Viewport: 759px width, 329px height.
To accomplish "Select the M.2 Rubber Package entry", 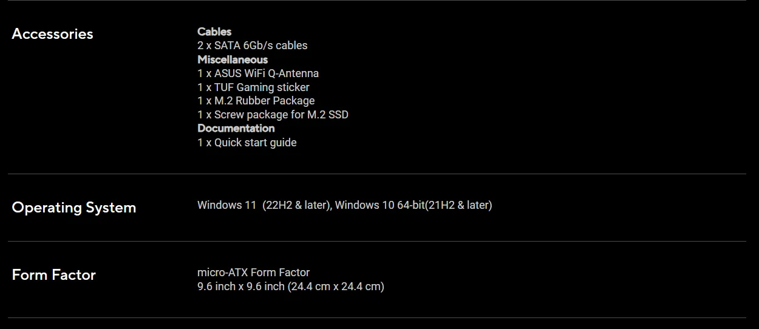I will point(256,101).
